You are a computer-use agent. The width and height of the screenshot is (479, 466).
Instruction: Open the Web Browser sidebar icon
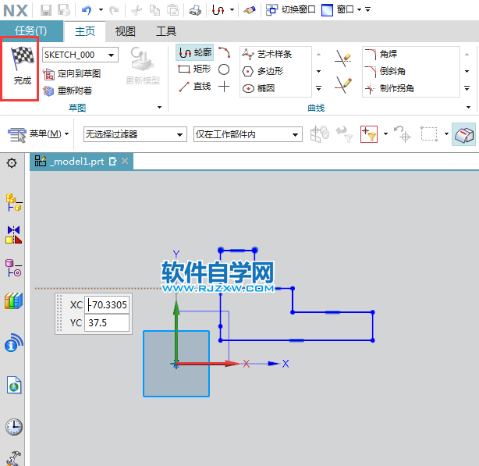click(14, 385)
